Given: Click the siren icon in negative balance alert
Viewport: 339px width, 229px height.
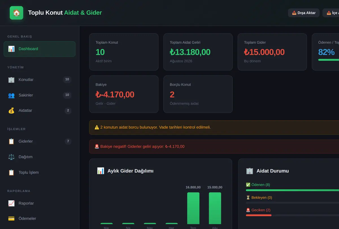Looking at the screenshot, I should pyautogui.click(x=97, y=147).
